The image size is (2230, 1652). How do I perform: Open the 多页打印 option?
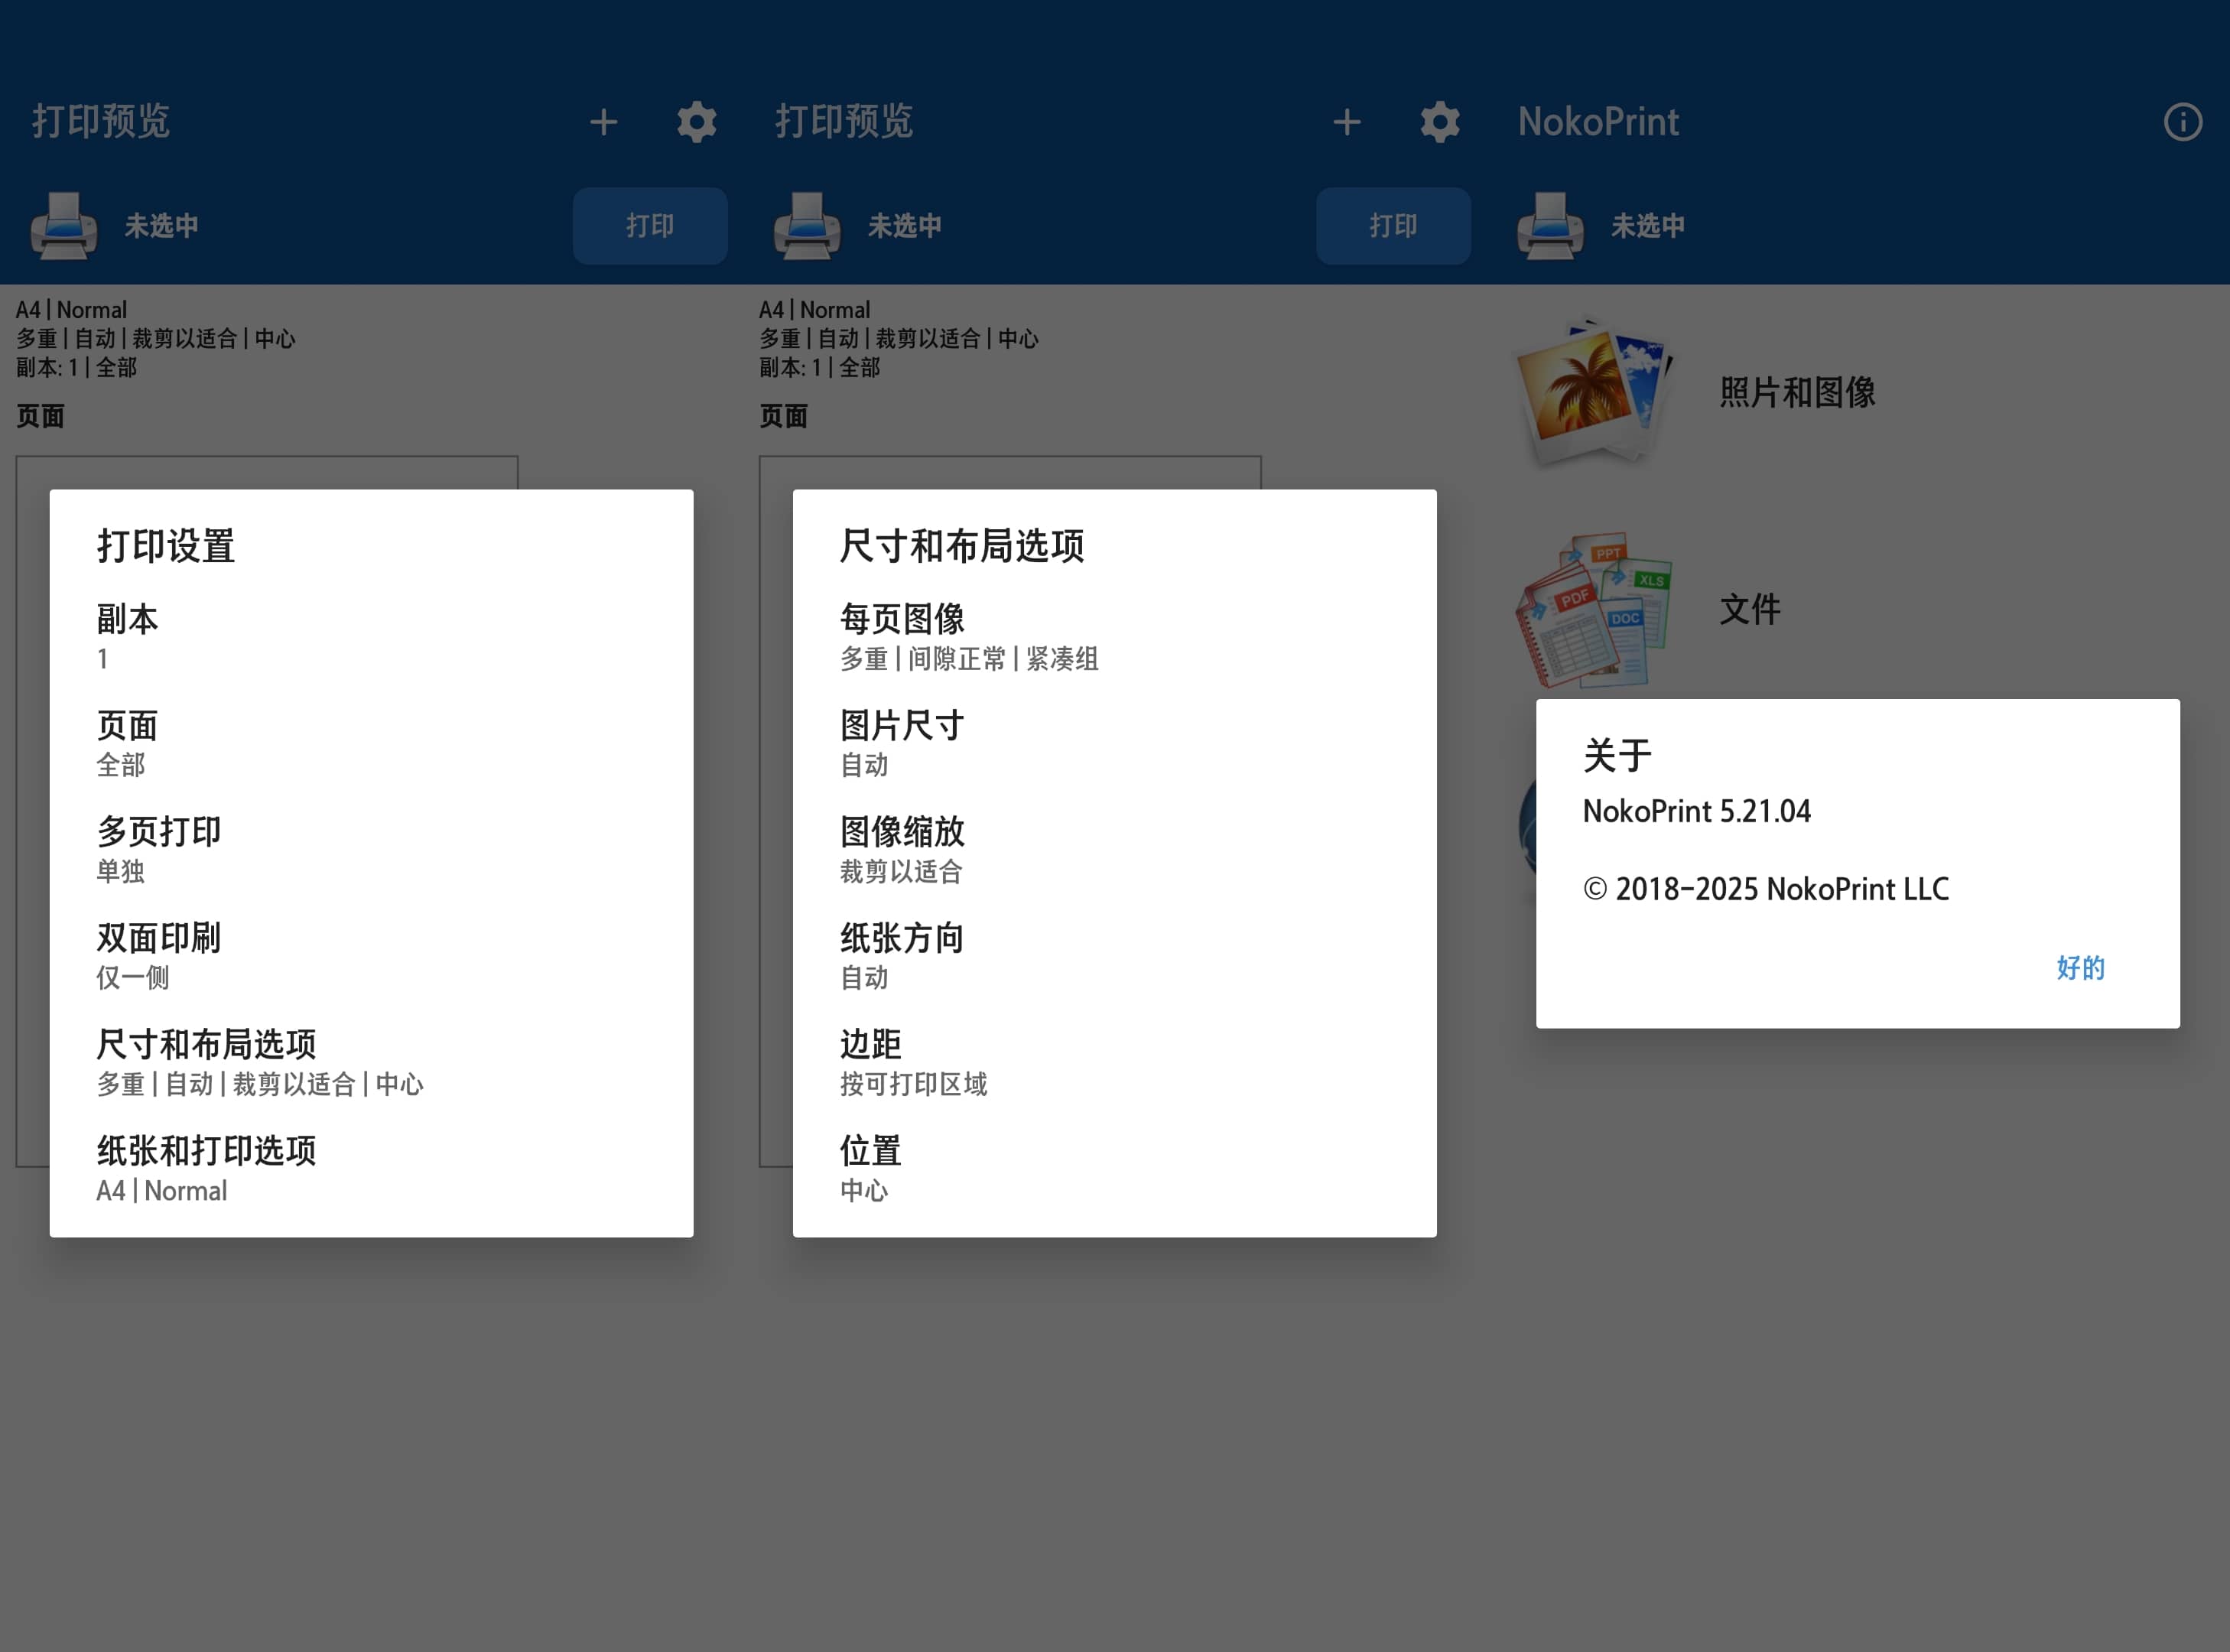pyautogui.click(x=371, y=848)
